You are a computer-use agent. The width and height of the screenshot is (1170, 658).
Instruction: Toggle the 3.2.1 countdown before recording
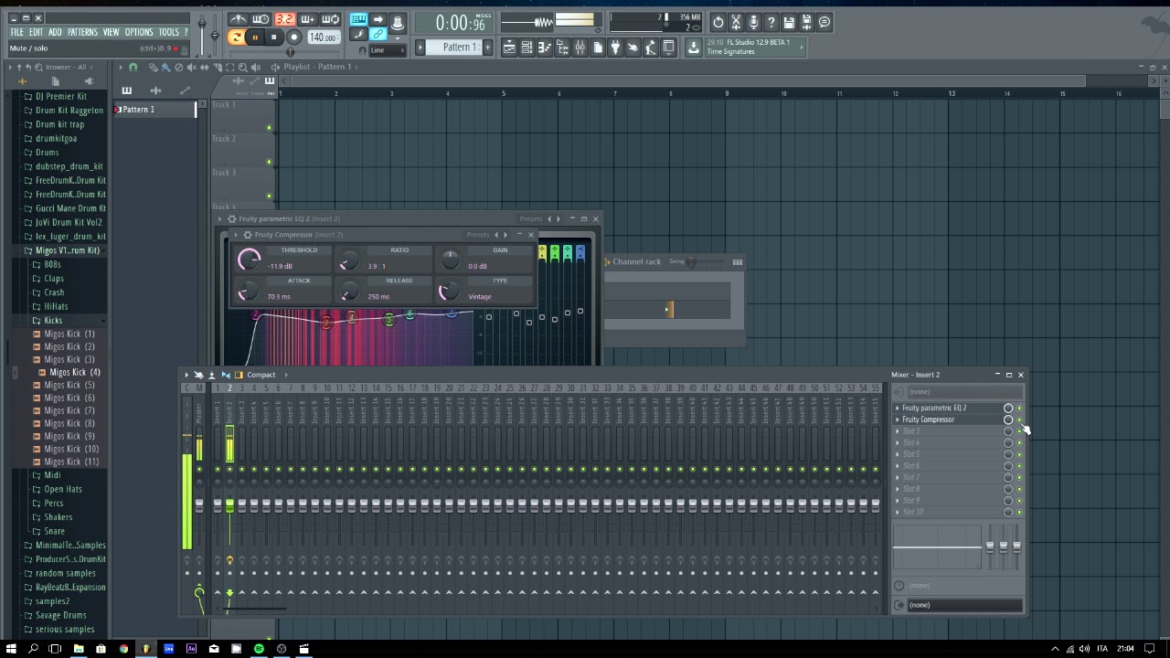pos(285,19)
